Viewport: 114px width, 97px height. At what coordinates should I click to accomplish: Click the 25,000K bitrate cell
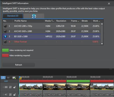pos(85,36)
